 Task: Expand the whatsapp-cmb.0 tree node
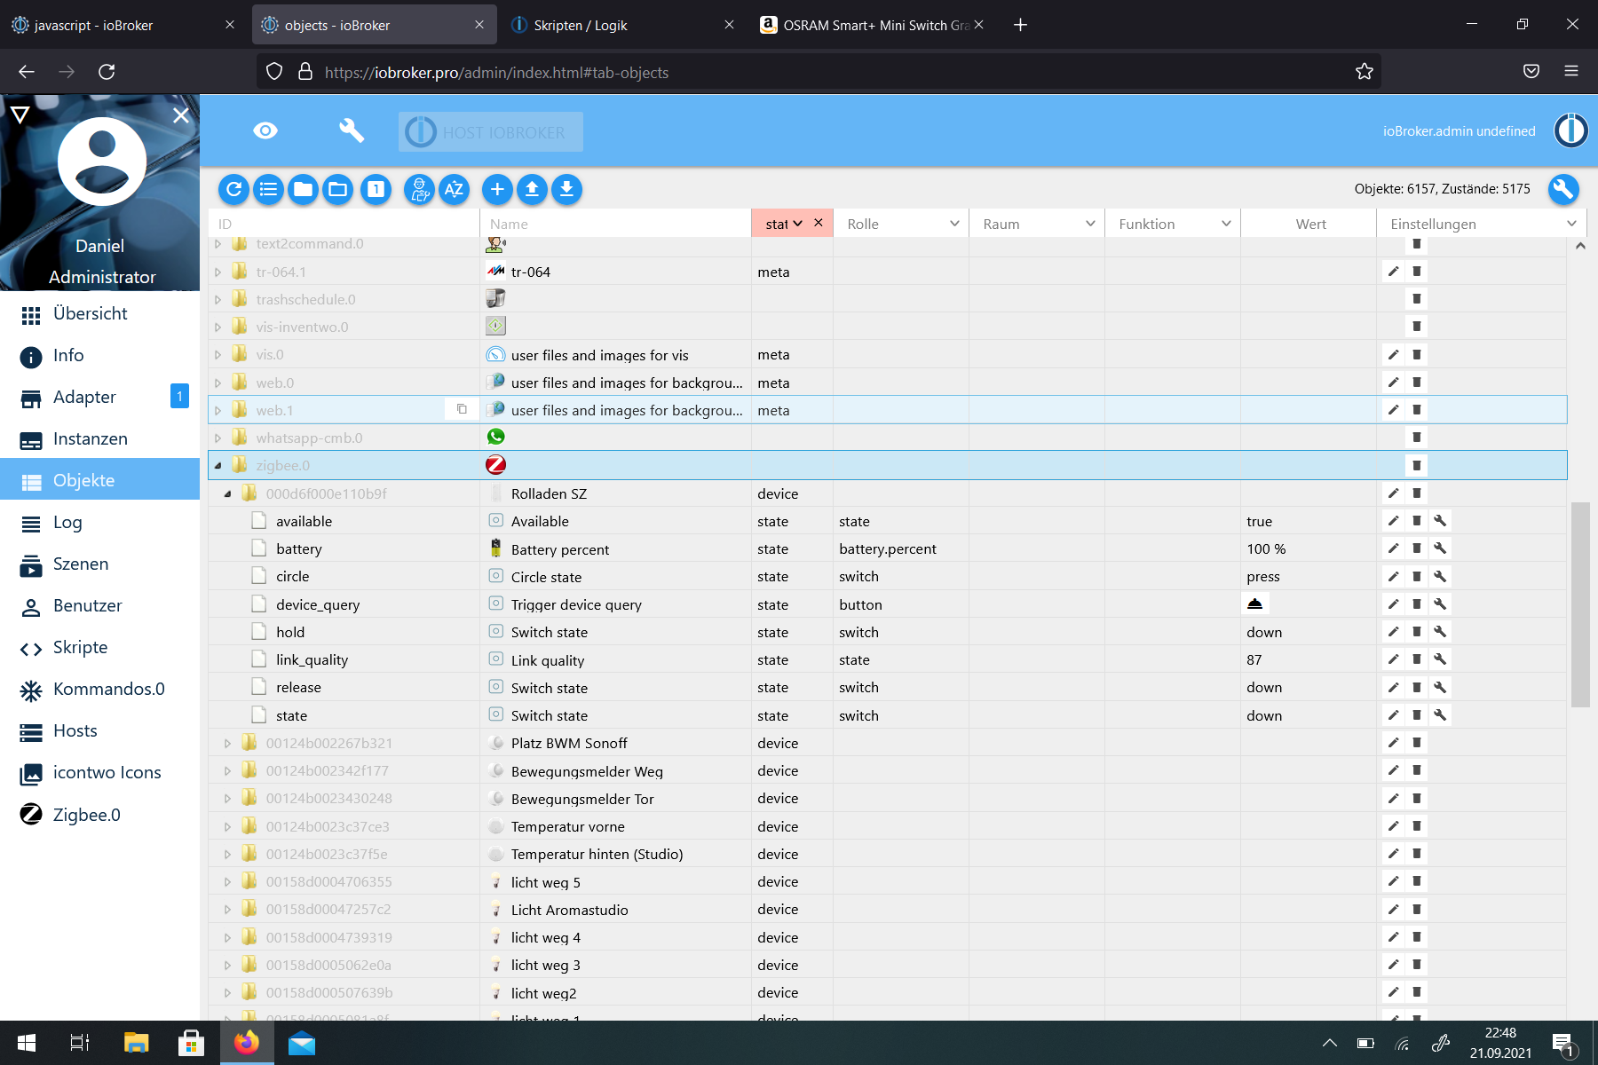coord(218,438)
